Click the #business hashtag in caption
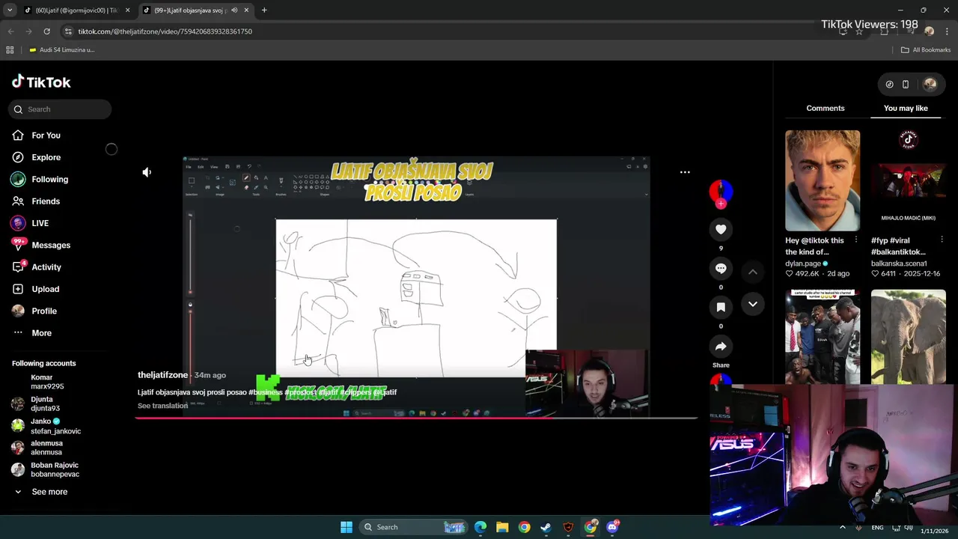 click(x=266, y=392)
